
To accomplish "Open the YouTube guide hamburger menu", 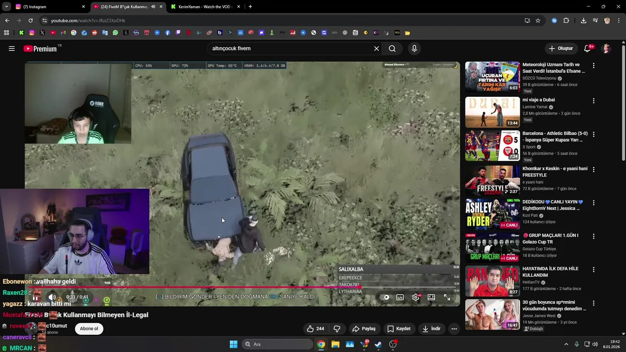I will 12,48.
